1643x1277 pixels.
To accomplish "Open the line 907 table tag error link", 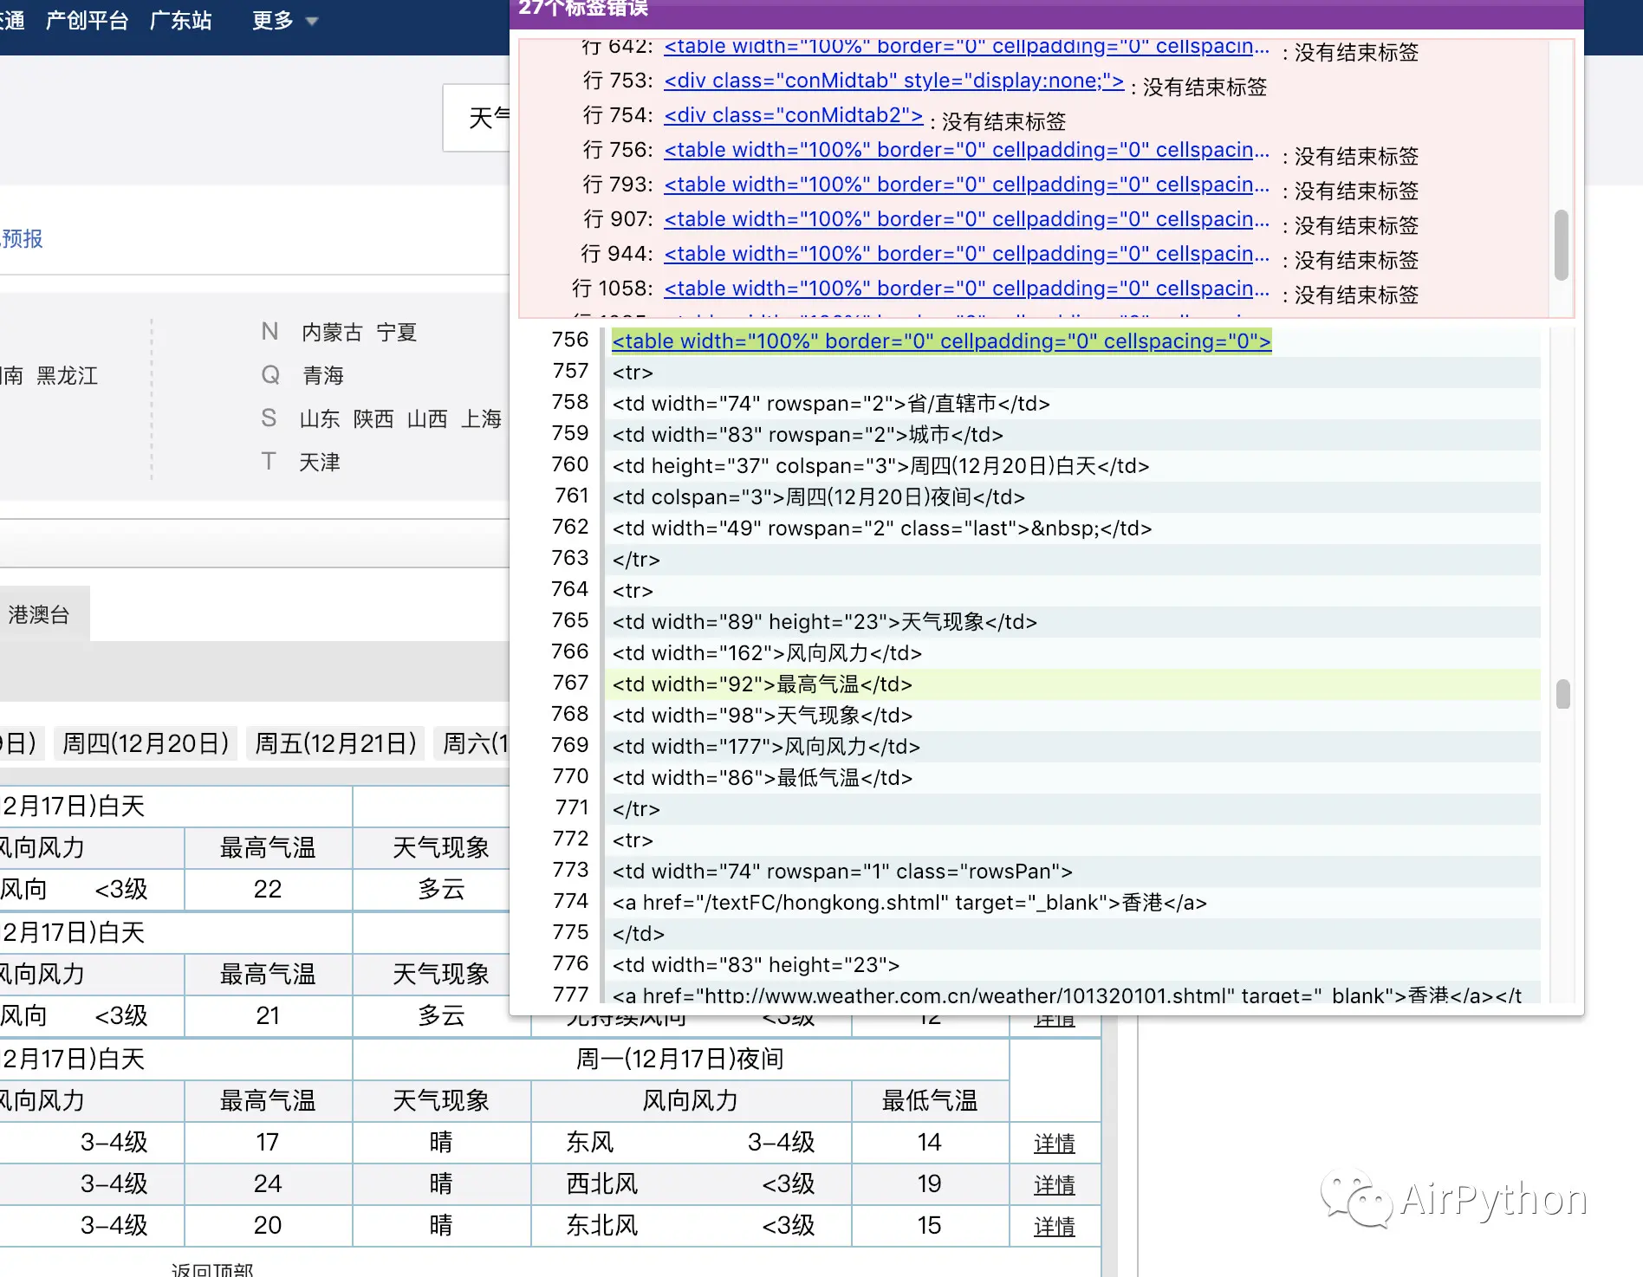I will pyautogui.click(x=966, y=219).
